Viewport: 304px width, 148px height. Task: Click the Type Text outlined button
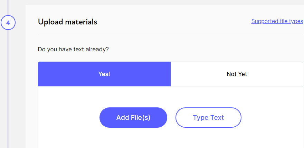coord(208,118)
